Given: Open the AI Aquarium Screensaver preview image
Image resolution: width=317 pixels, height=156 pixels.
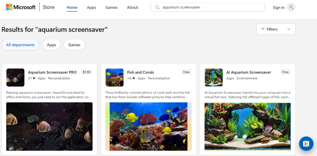Looking at the screenshot, I should (x=247, y=126).
